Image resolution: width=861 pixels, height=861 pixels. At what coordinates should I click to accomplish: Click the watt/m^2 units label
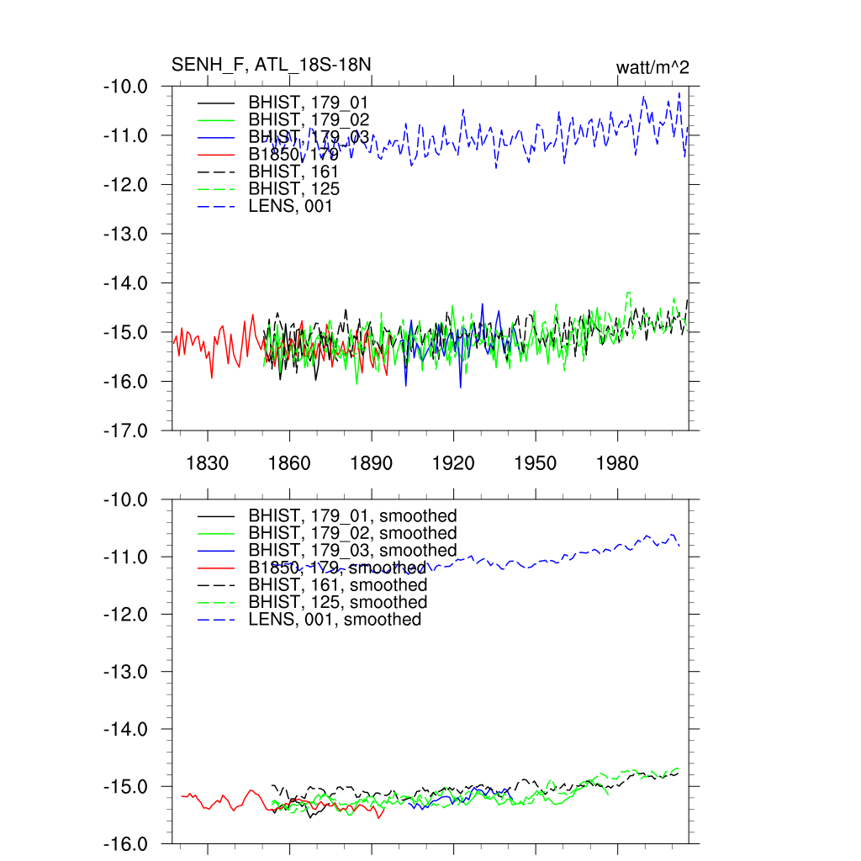(652, 67)
